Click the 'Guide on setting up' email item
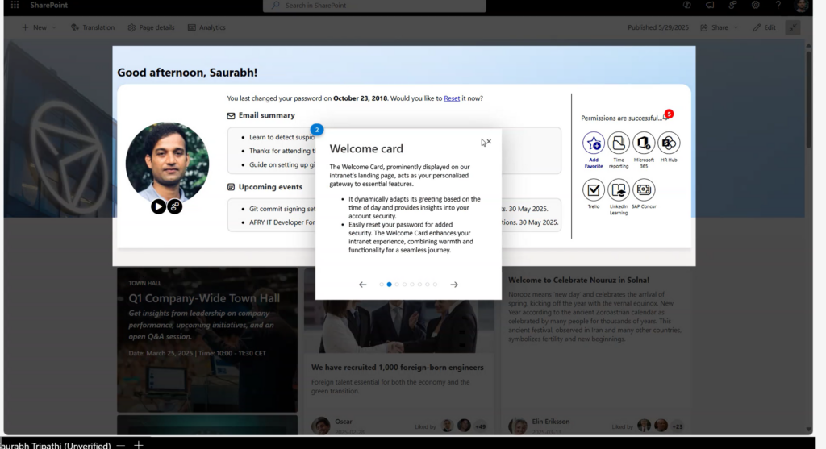The image size is (826, 449). 282,164
